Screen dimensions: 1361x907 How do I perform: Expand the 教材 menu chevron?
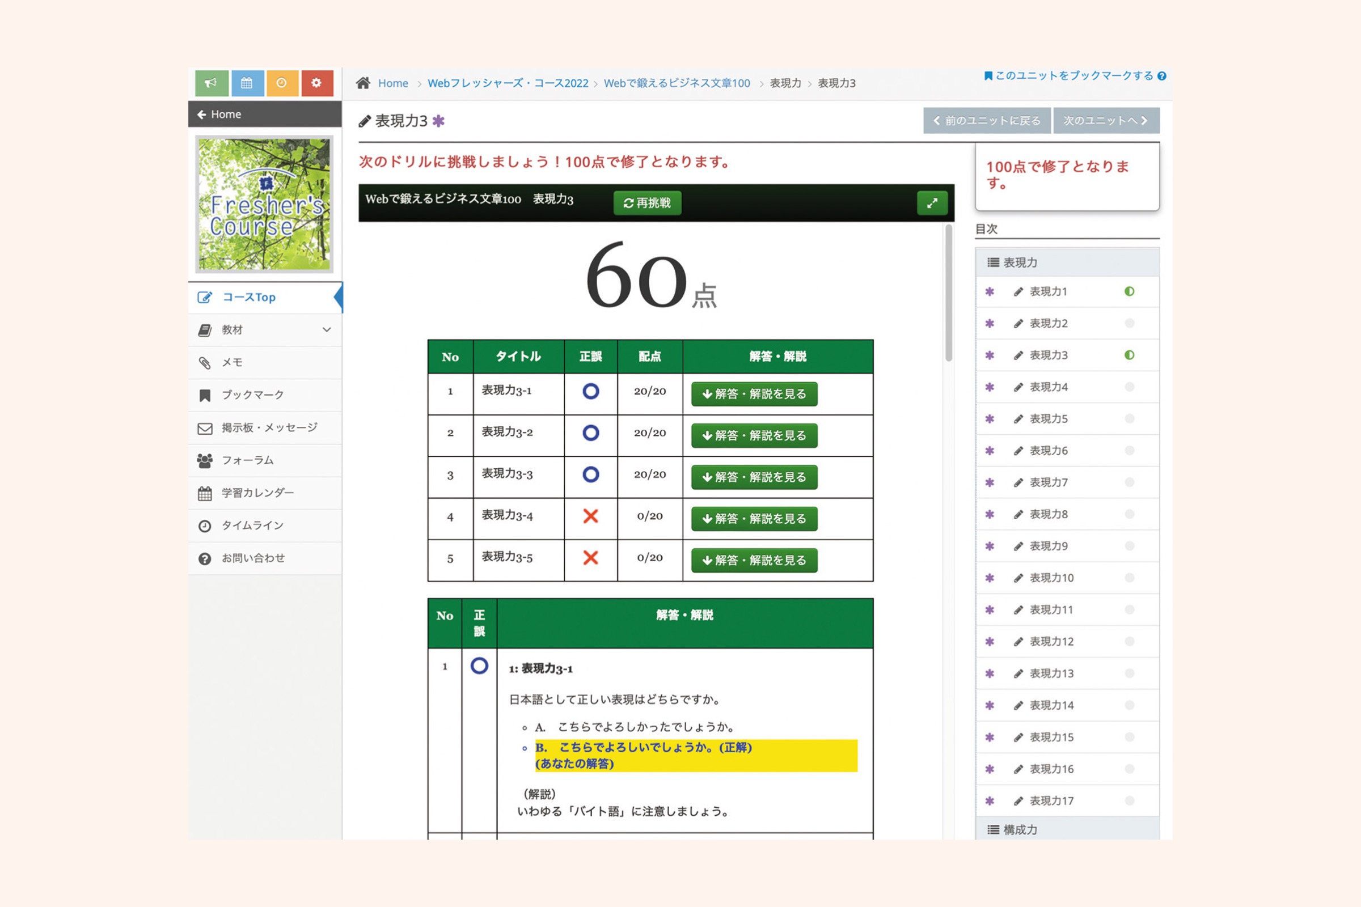(327, 330)
